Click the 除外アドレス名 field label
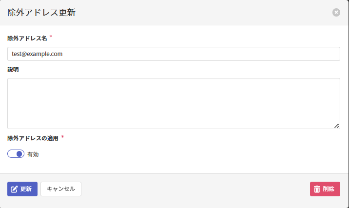Image resolution: width=349 pixels, height=208 pixels. tap(27, 38)
